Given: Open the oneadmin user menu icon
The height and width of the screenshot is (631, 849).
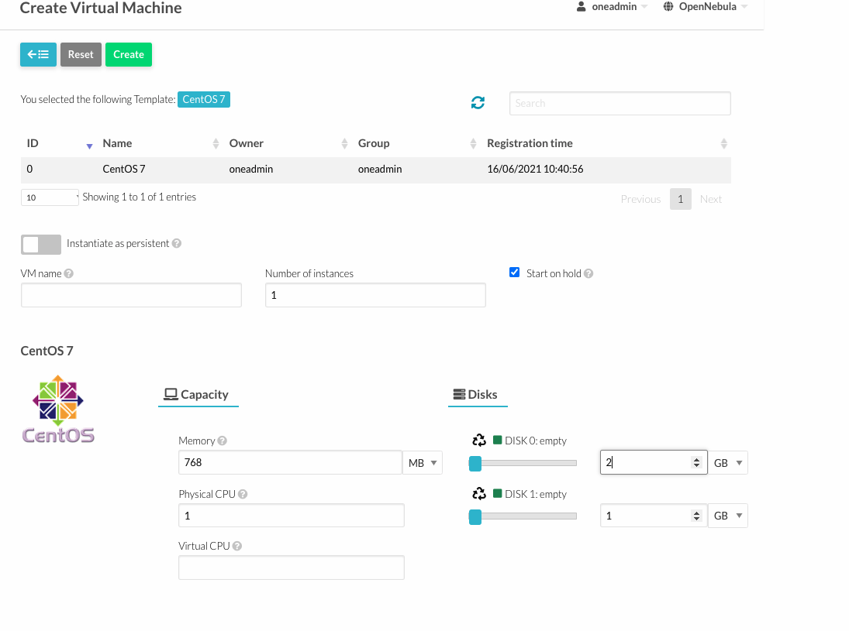Looking at the screenshot, I should [580, 7].
